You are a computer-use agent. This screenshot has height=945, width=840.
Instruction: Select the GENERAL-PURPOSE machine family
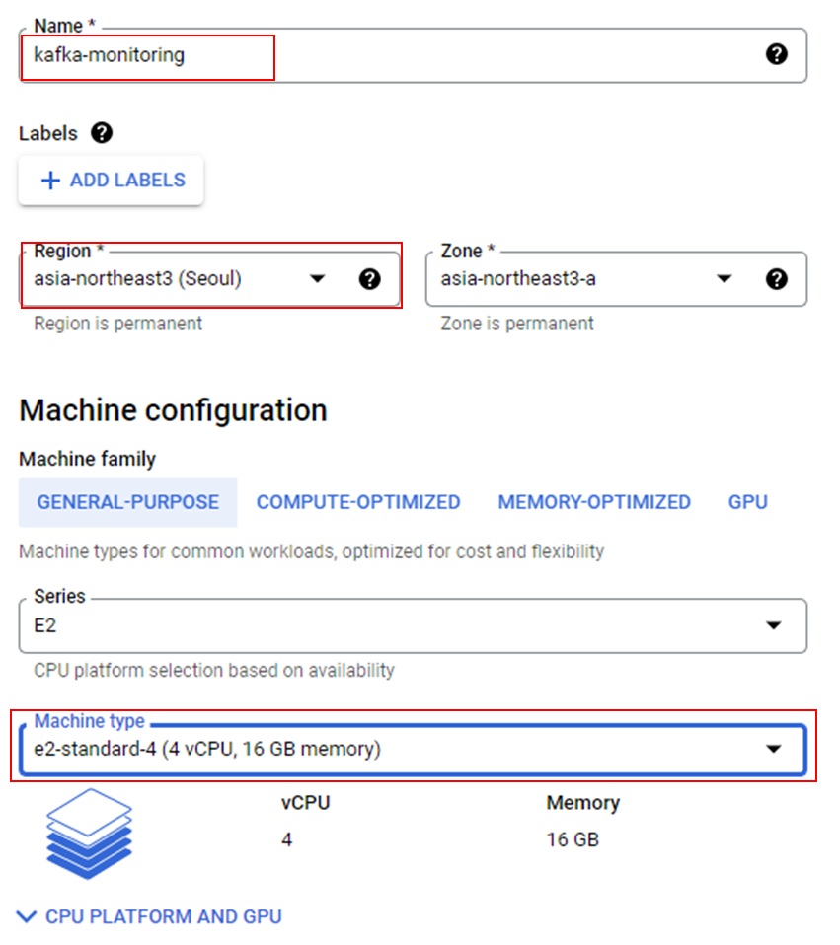click(127, 502)
